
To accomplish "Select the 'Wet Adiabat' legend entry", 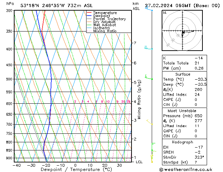I will (105, 25).
